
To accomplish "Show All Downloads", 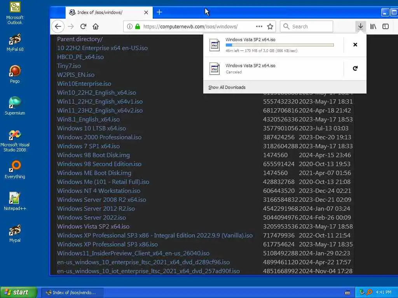I will click(227, 87).
